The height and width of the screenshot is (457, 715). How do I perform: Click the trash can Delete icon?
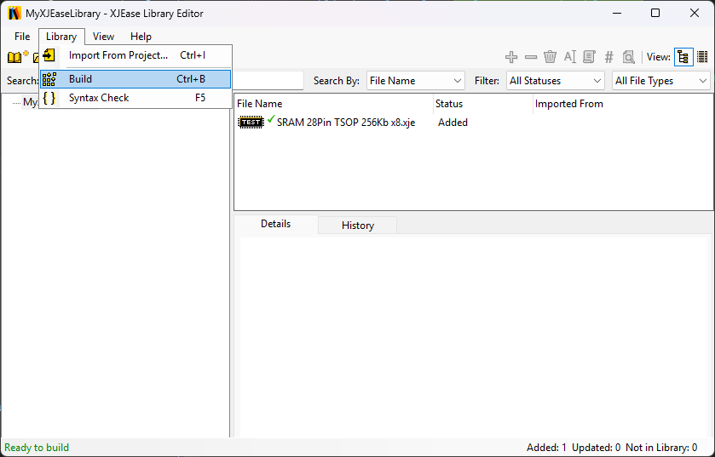[x=551, y=57]
